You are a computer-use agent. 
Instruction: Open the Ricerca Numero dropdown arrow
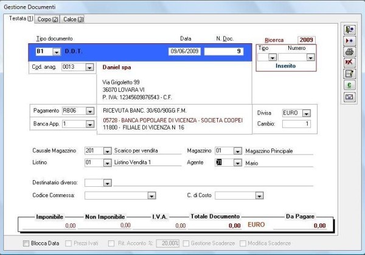point(310,57)
